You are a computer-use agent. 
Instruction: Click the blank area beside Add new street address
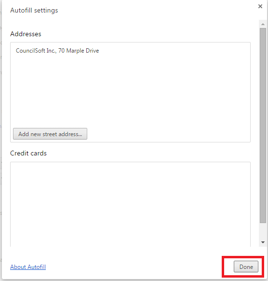point(168,134)
